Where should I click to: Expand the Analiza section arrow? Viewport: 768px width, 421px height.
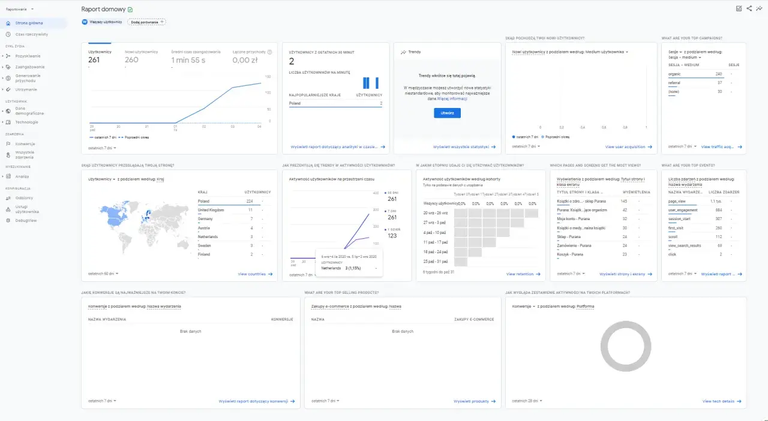point(2,176)
